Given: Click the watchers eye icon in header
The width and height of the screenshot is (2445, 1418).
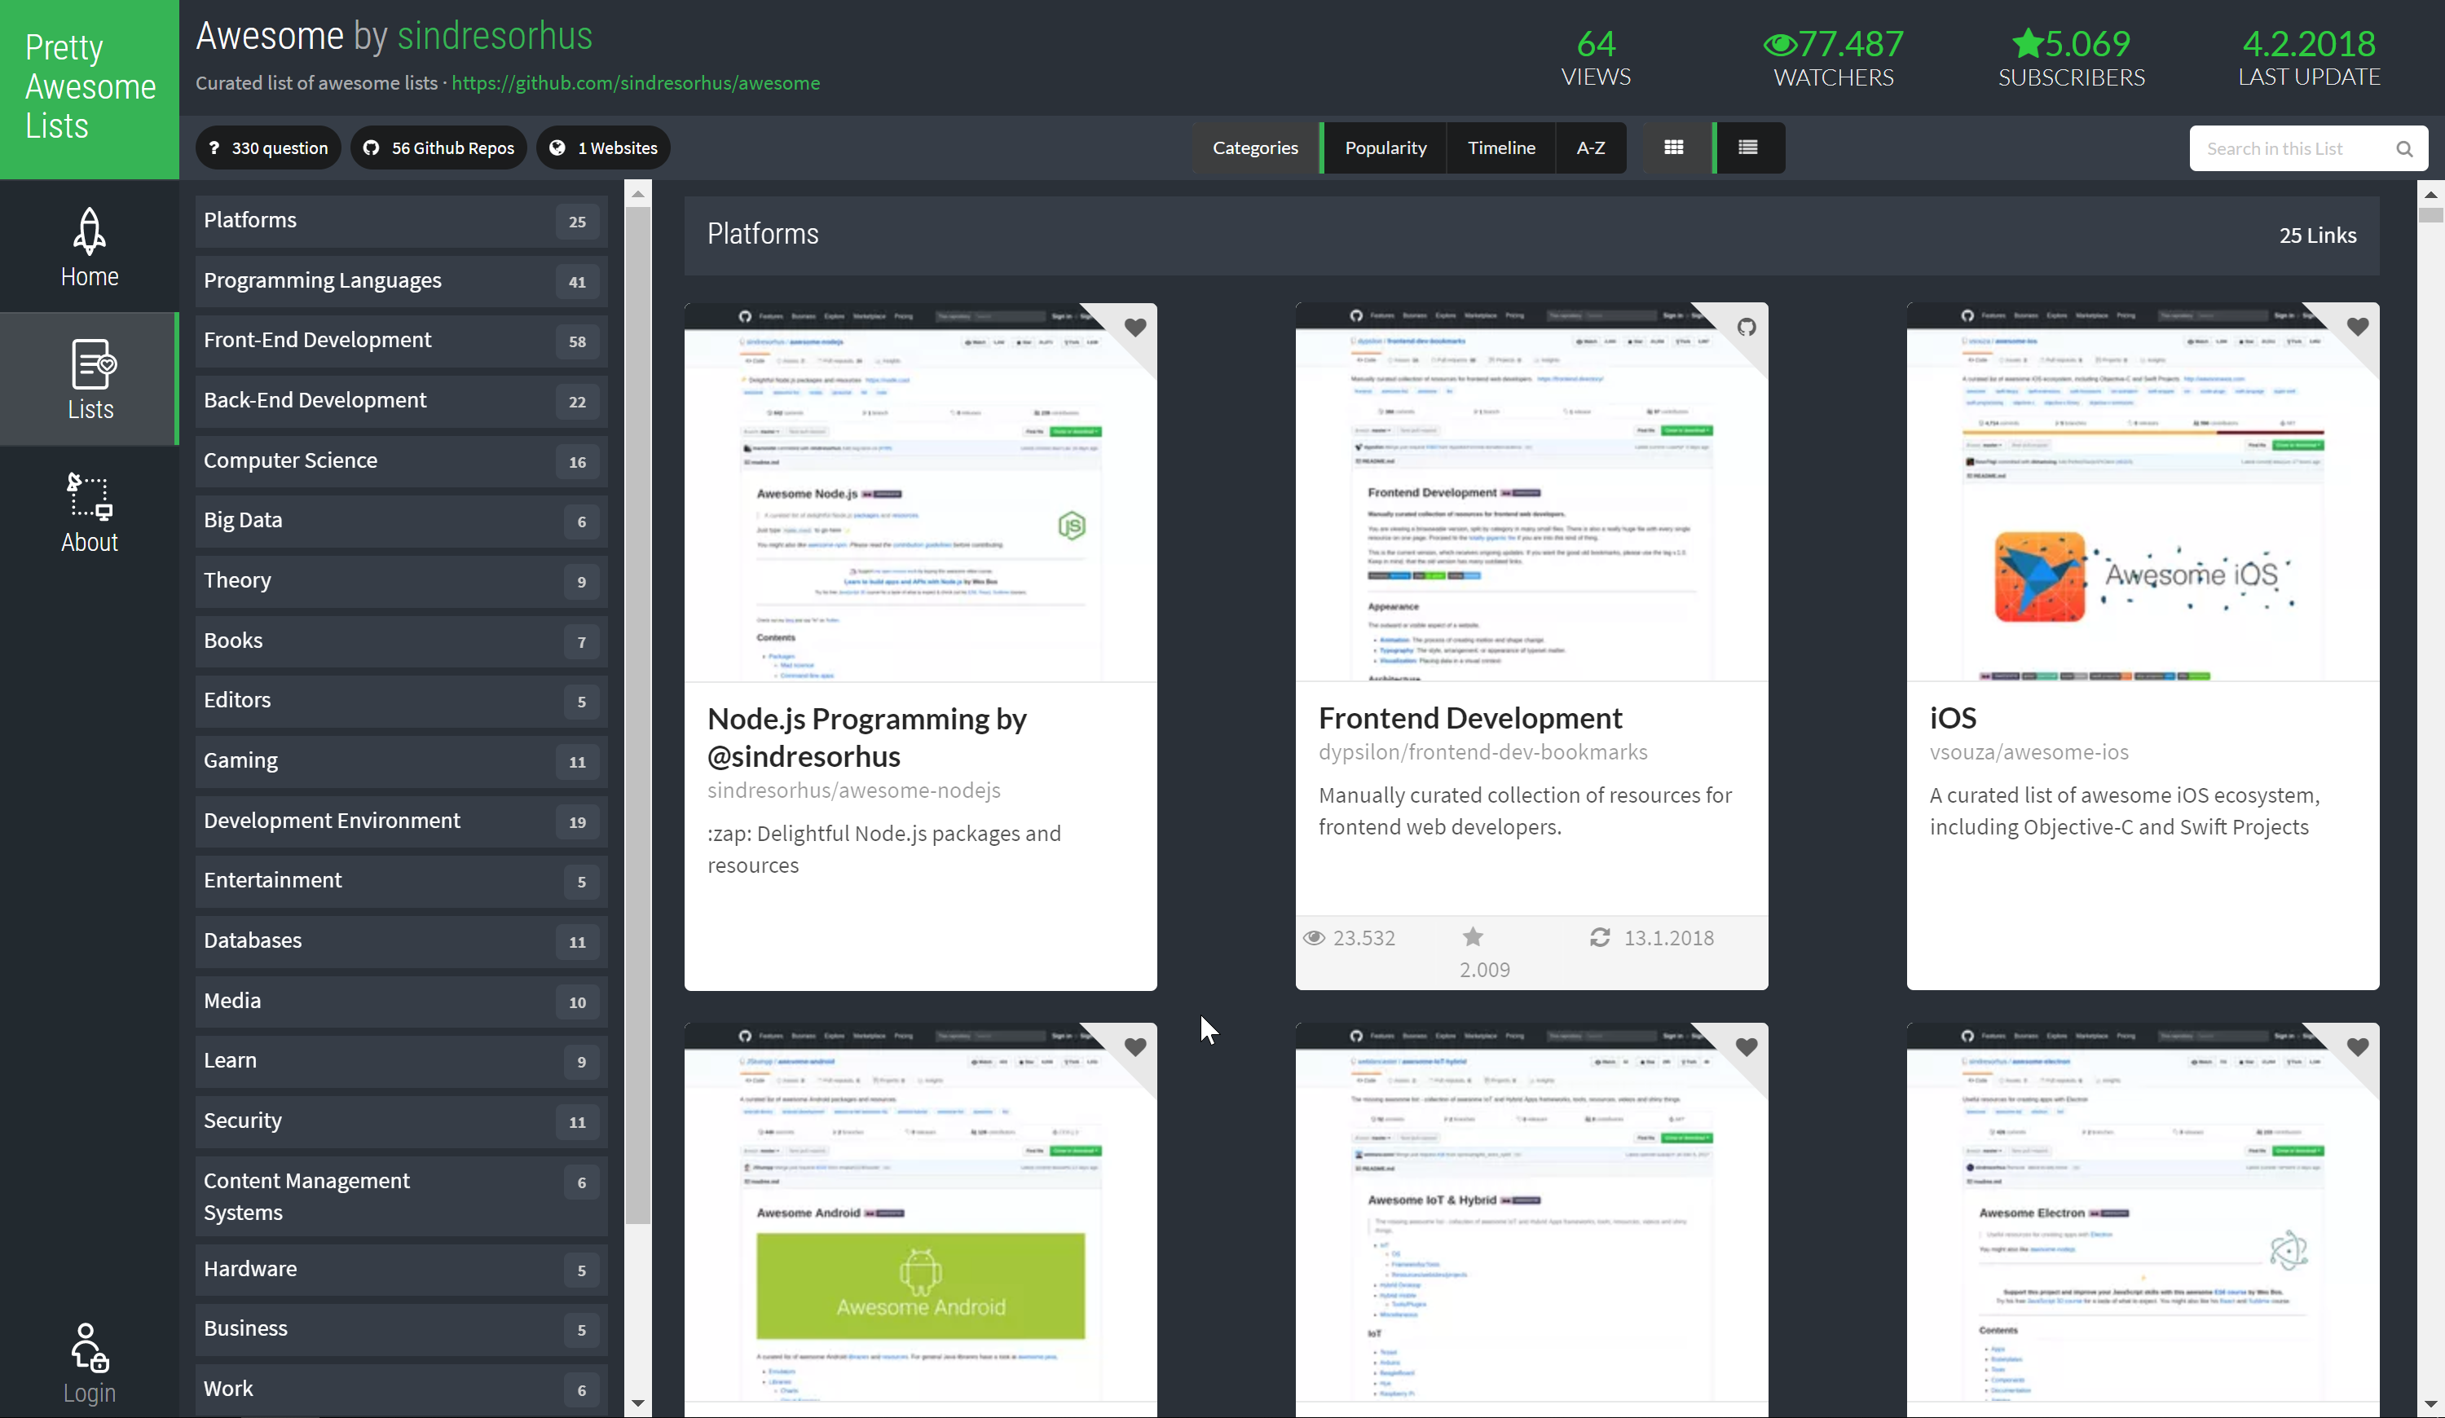Looking at the screenshot, I should coord(1779,44).
